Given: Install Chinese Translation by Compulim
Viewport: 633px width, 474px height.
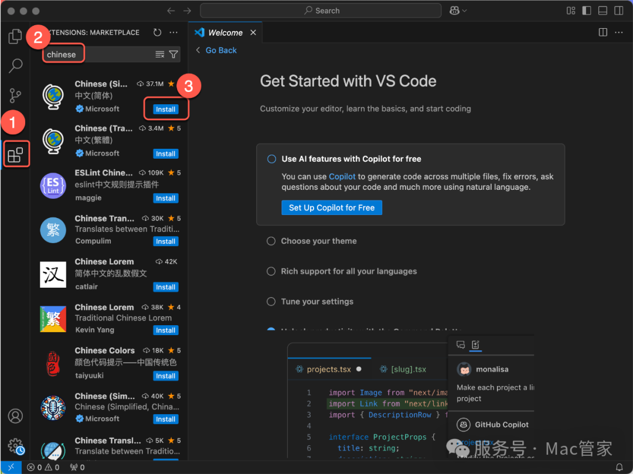Looking at the screenshot, I should pos(165,241).
